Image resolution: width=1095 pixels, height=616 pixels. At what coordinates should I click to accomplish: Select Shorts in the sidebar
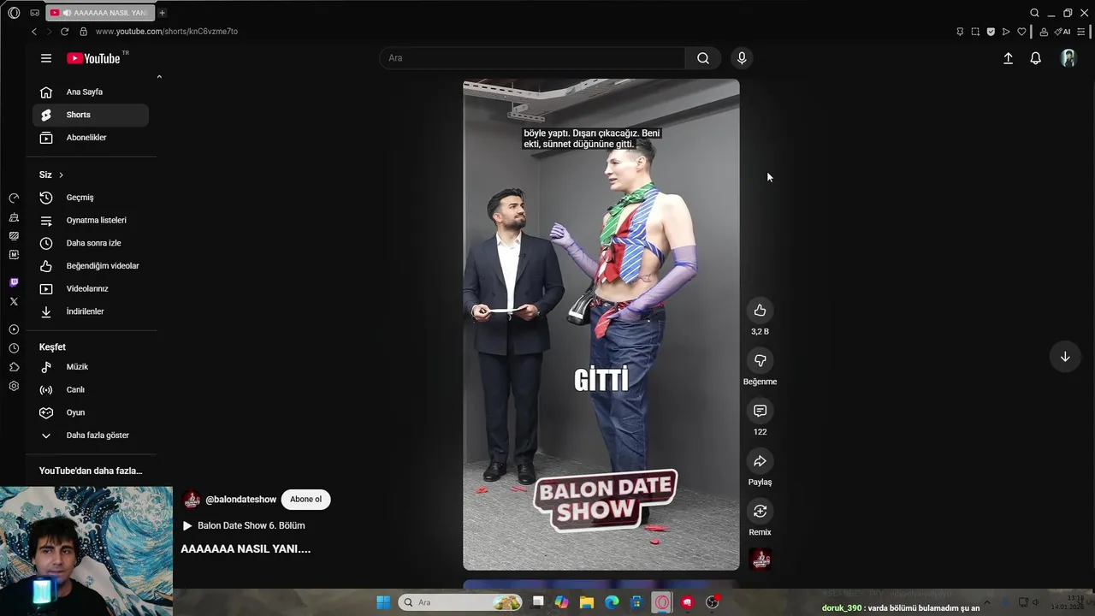[91, 115]
